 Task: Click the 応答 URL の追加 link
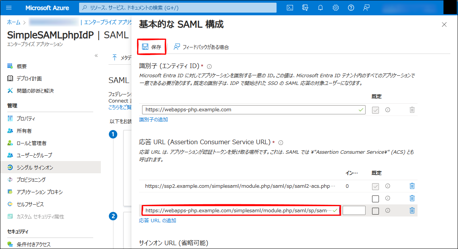[x=157, y=220]
